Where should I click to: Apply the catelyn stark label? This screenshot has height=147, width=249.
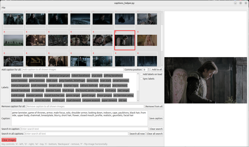[x=41, y=76]
